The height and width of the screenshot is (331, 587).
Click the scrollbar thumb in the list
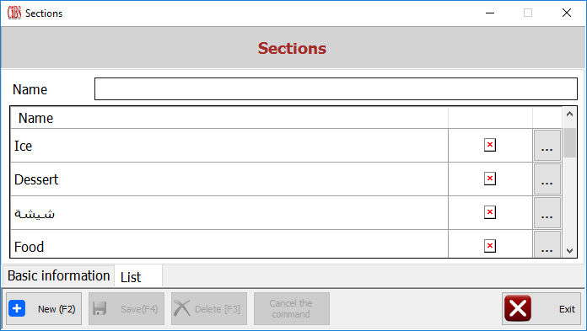[569, 143]
